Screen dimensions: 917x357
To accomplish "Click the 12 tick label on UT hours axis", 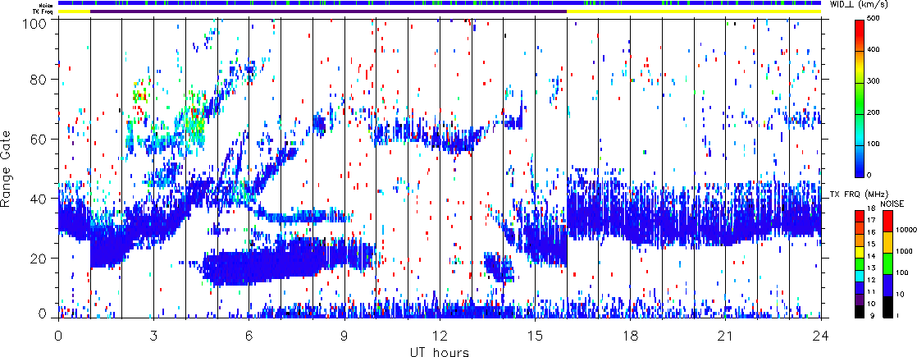I will [440, 336].
